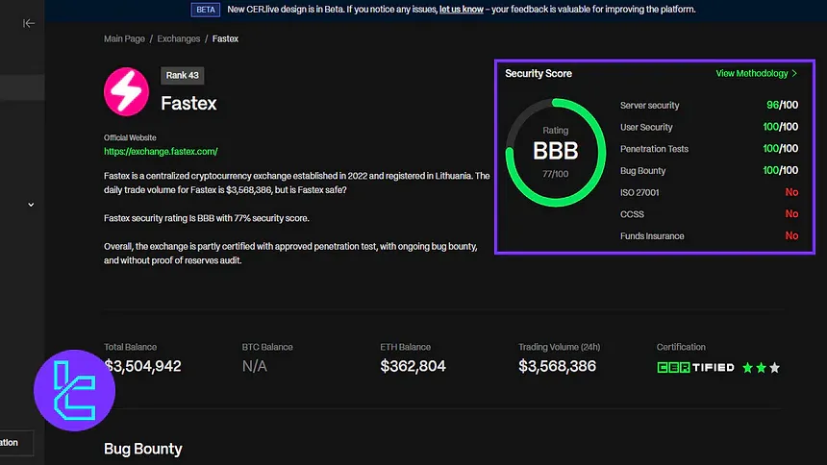Click the Security Score panel title

pyautogui.click(x=539, y=73)
